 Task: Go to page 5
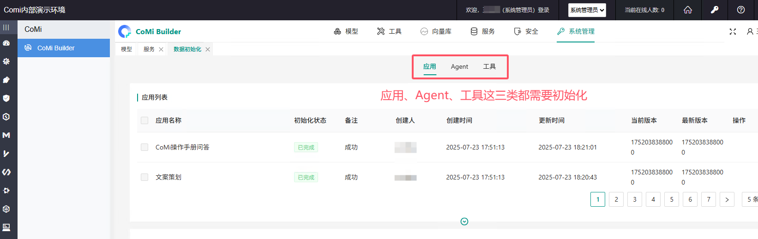(672, 199)
